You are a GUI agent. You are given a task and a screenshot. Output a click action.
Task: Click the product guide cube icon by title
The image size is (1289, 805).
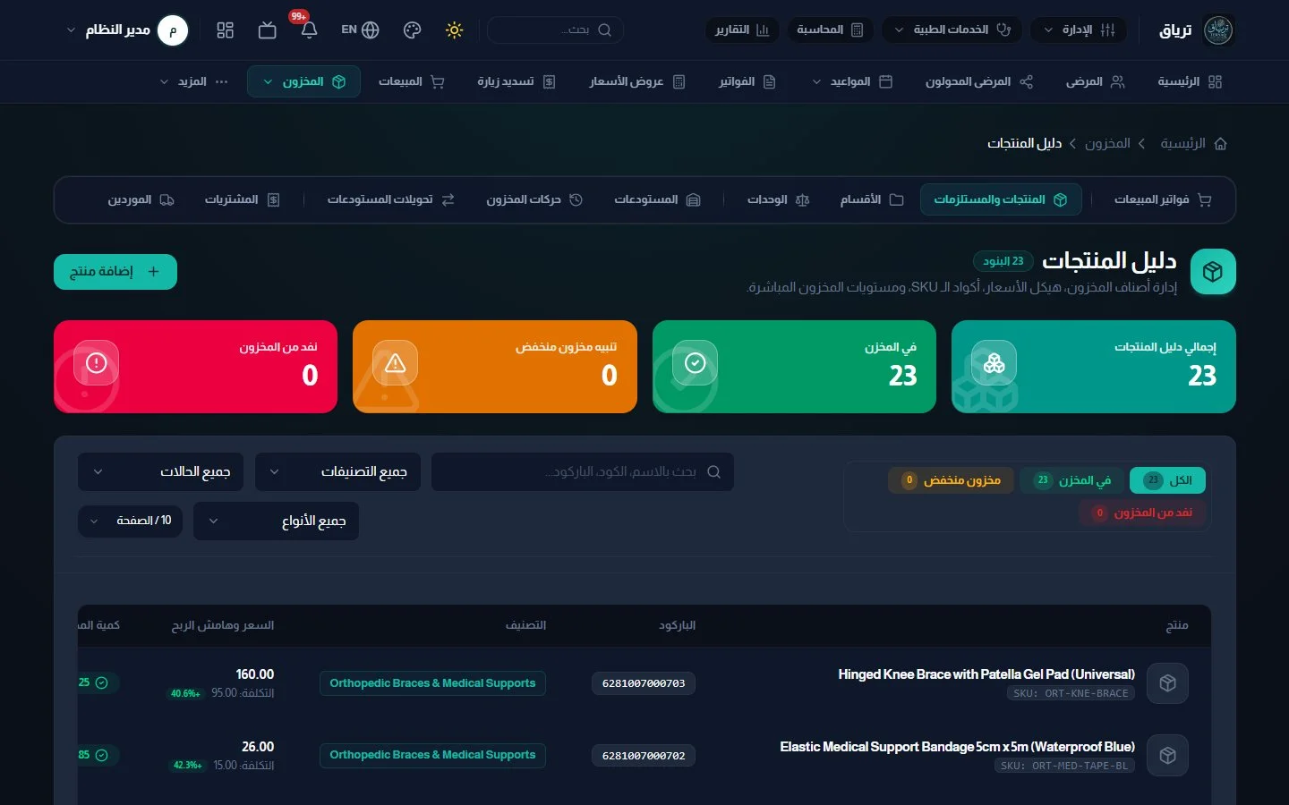pyautogui.click(x=1213, y=272)
